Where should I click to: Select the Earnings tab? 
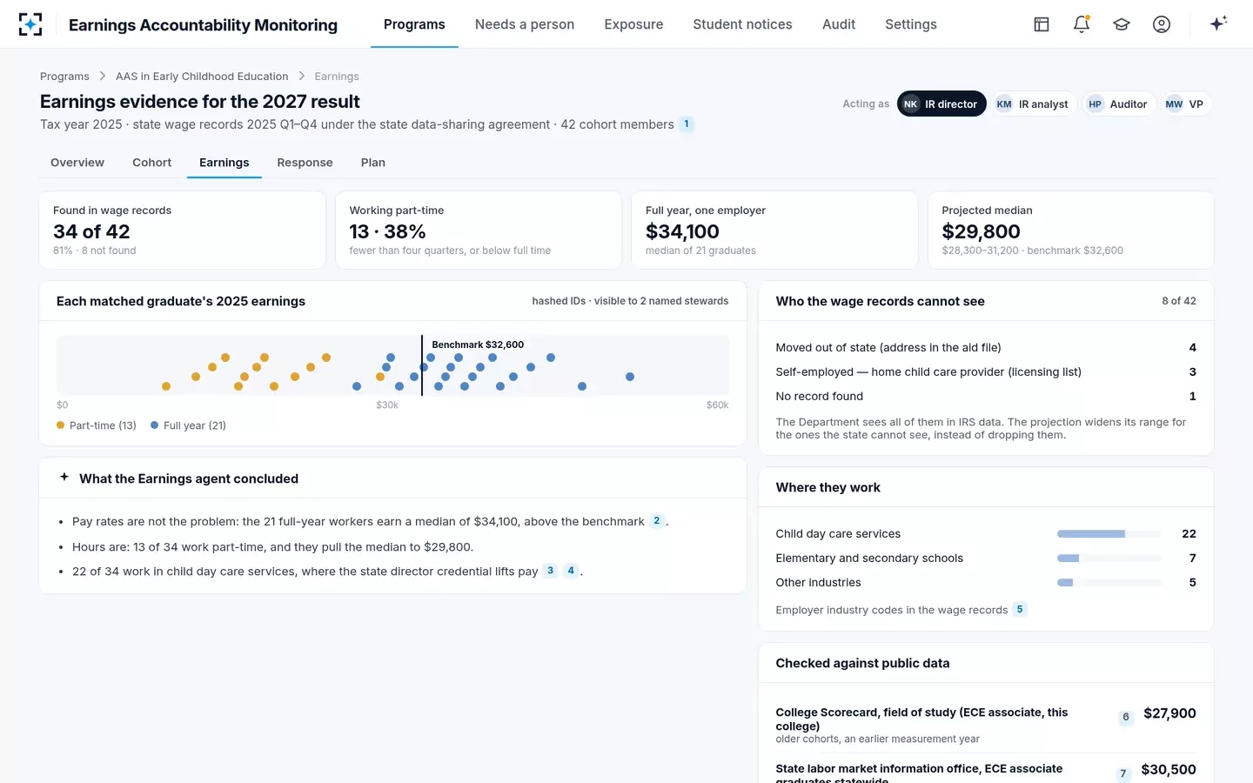pos(224,163)
